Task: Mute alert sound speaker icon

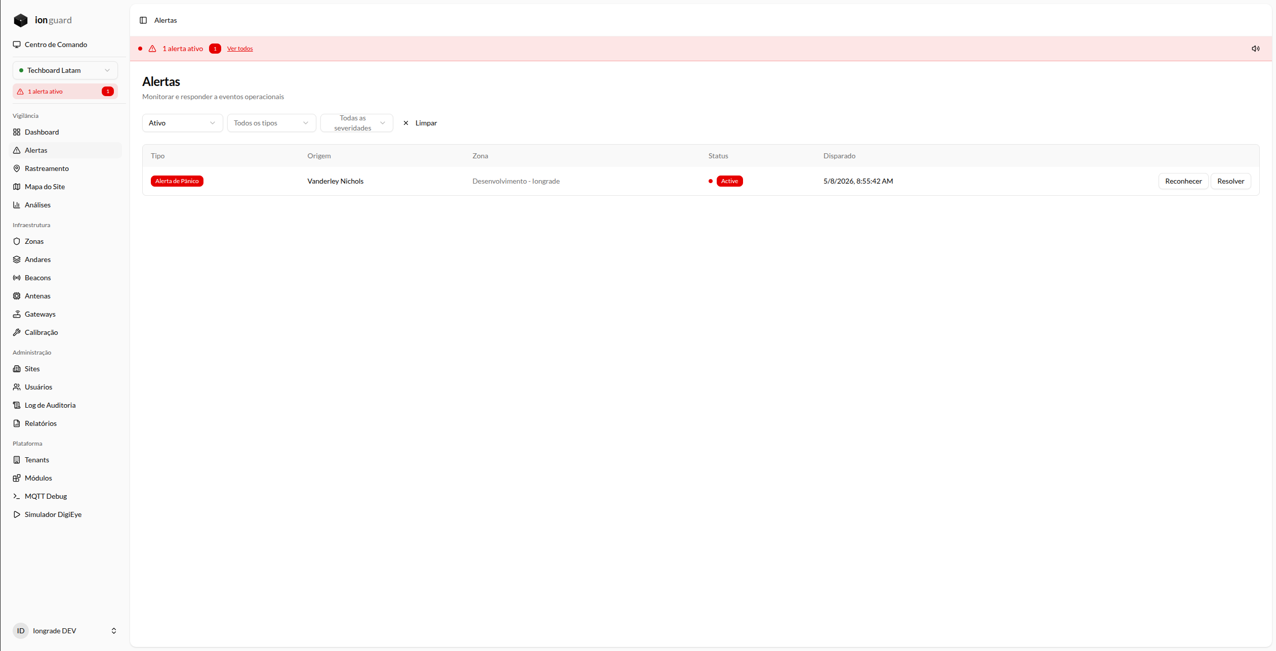Action: coord(1255,49)
